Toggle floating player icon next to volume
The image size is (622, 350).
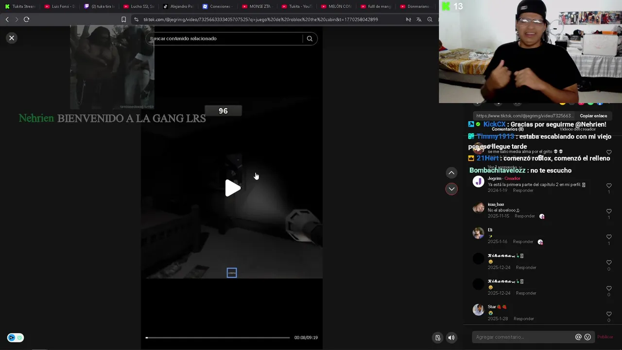438,338
